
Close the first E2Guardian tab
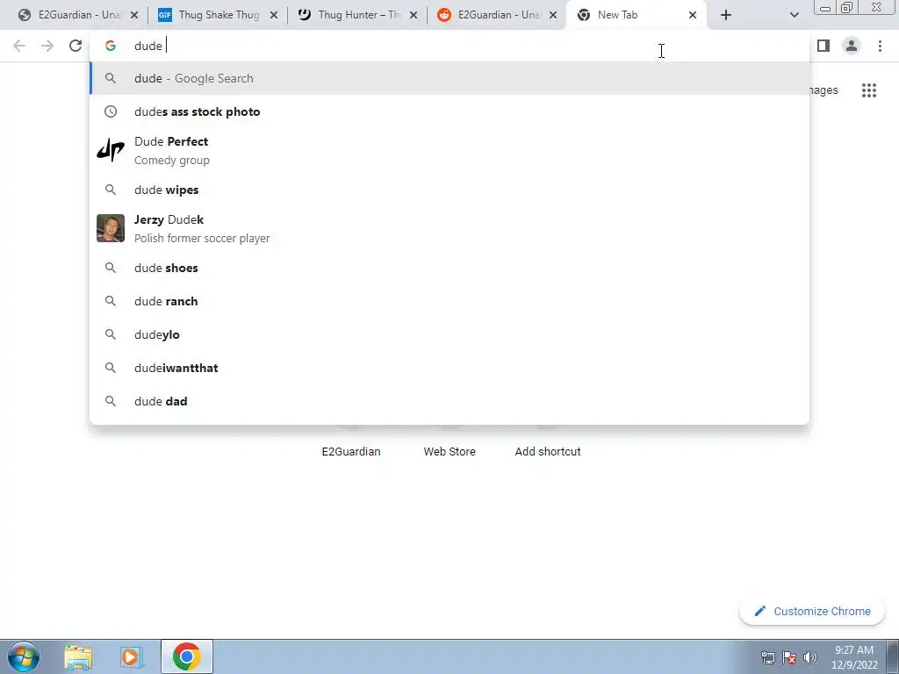pos(134,15)
